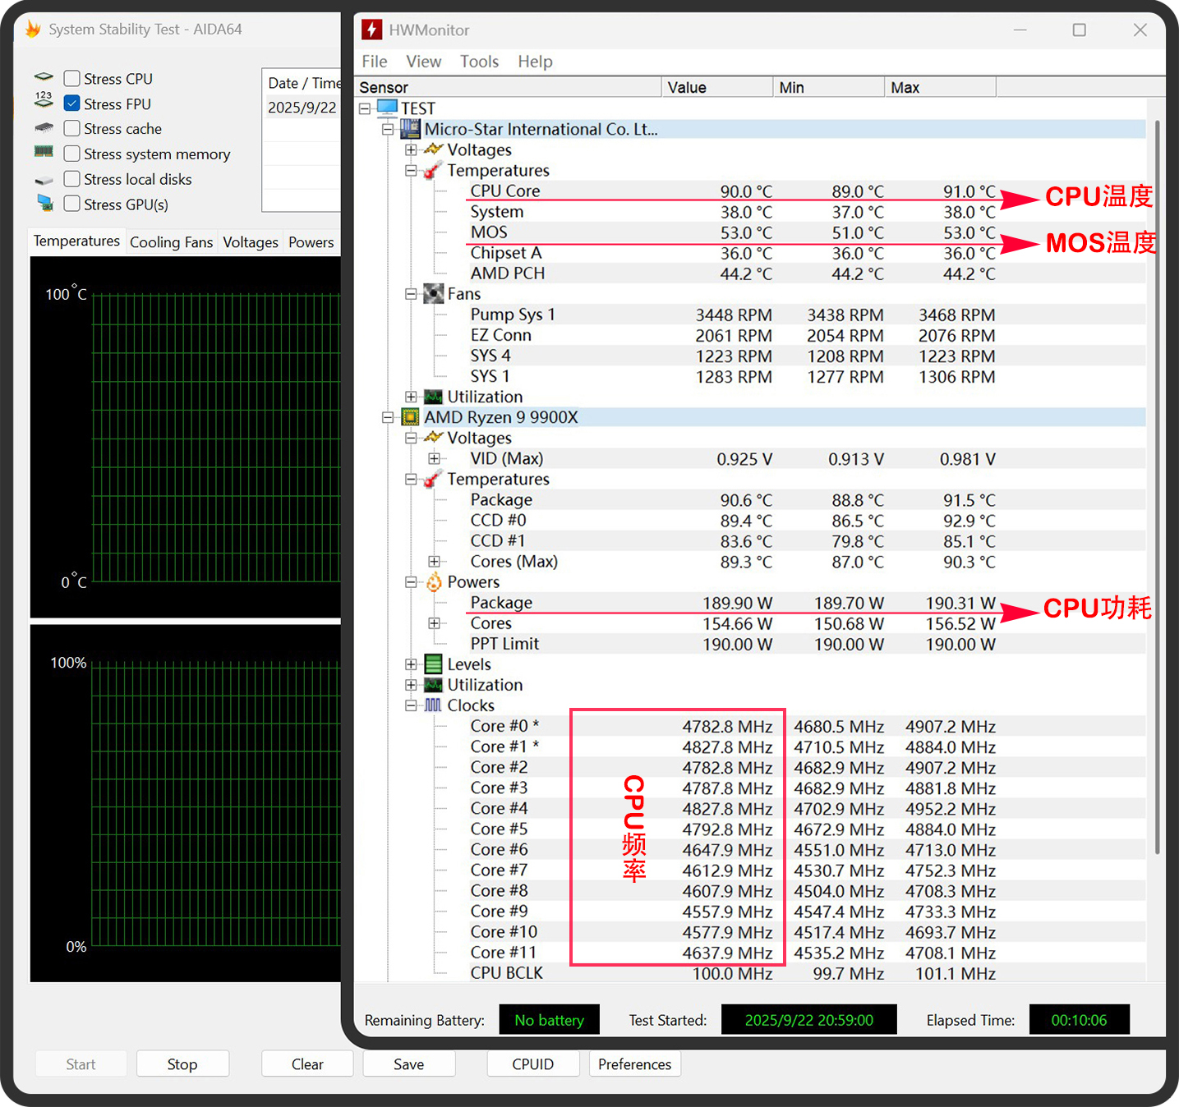Click the HWMonitor lightning bolt app icon
1179x1107 pixels.
click(x=371, y=30)
